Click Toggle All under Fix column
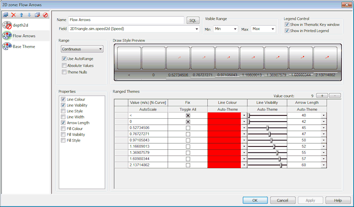 click(x=188, y=109)
